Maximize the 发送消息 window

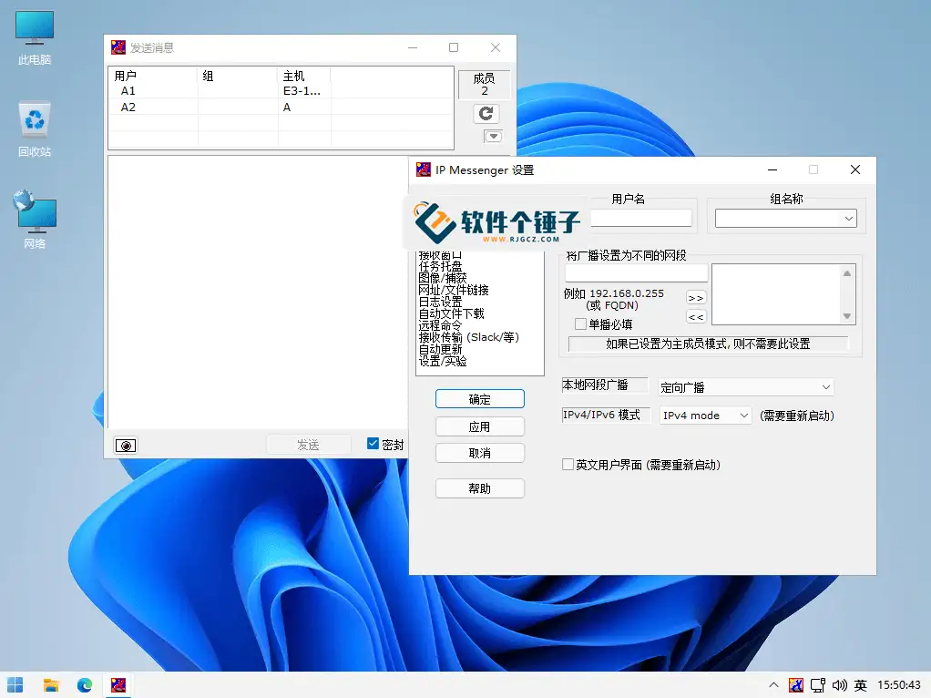454,47
